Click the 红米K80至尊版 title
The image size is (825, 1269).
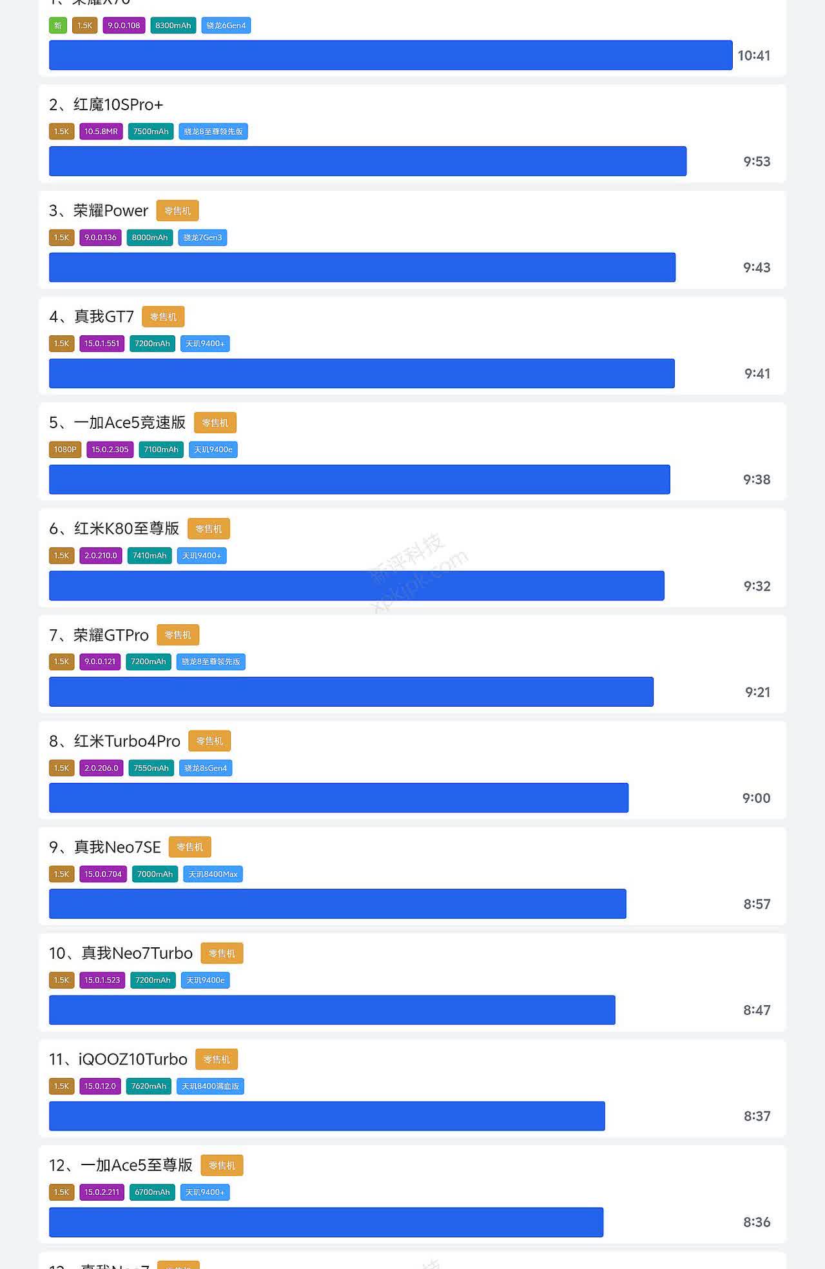(114, 529)
